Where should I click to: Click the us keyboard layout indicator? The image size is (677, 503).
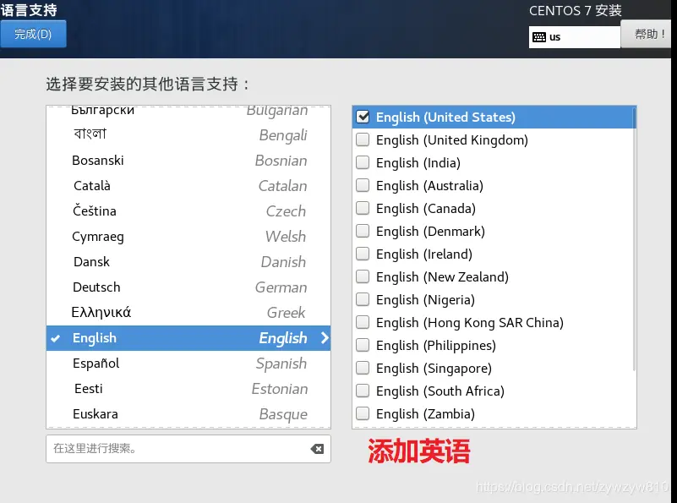(574, 37)
